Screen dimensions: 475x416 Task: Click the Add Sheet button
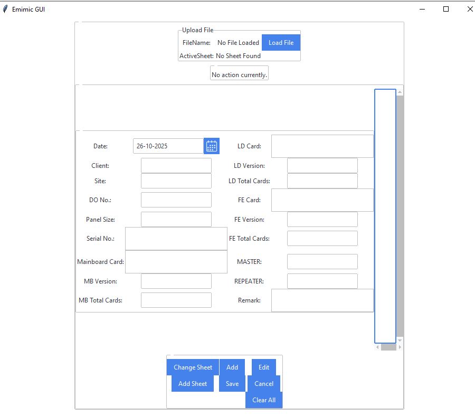tap(193, 384)
